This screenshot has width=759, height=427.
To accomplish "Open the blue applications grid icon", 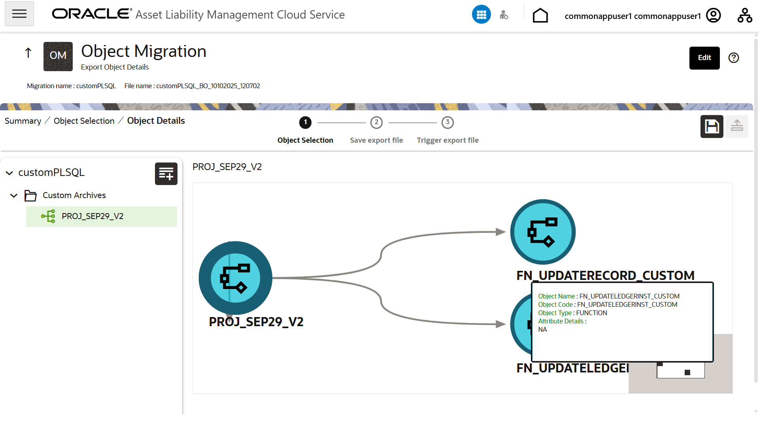I will coord(481,15).
